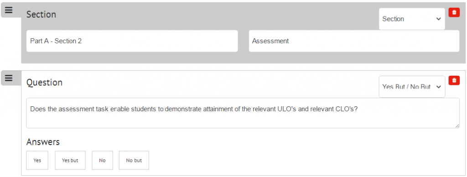Choose the No but answer box
This screenshot has height=177, width=467.
[134, 160]
